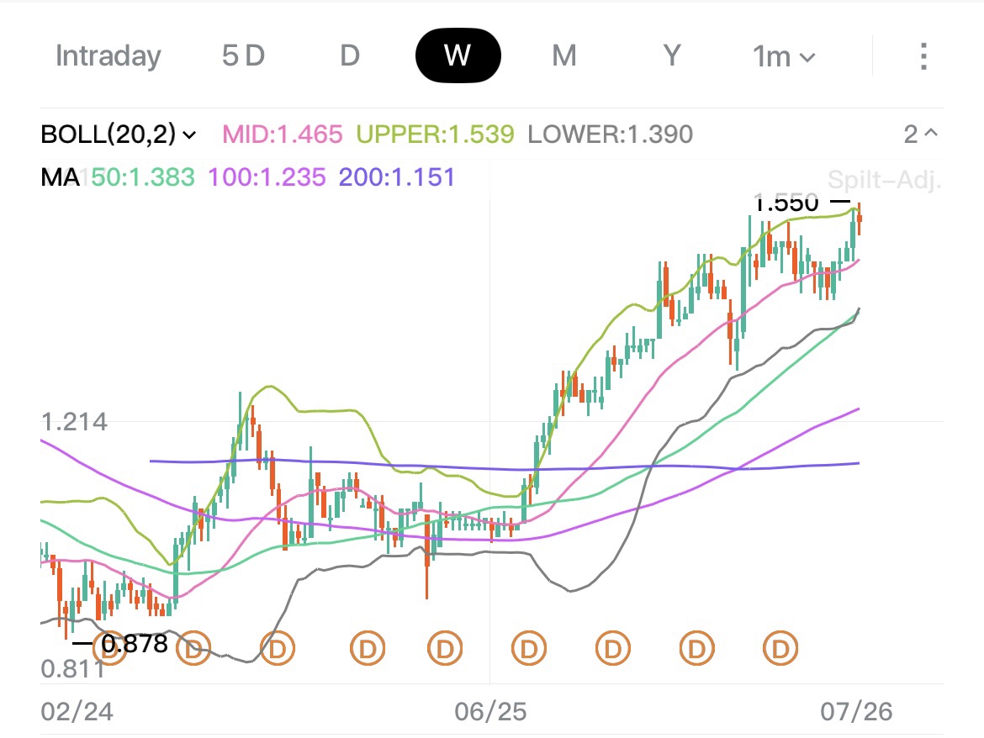Select the dividend D marker left of 06/25 line

pyautogui.click(x=445, y=648)
